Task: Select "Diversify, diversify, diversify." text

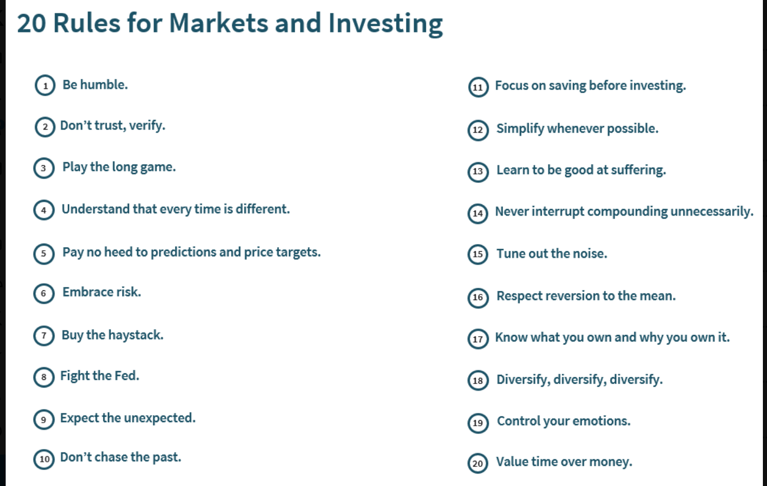Action: [x=579, y=379]
